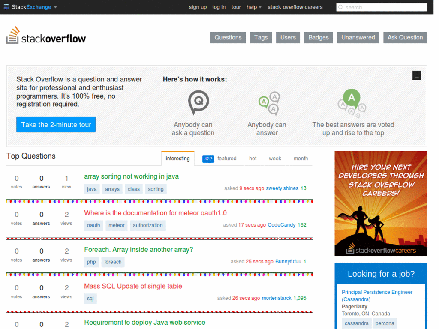This screenshot has width=439, height=329.
Task: Click the 'Ask Question' button
Action: 405,37
